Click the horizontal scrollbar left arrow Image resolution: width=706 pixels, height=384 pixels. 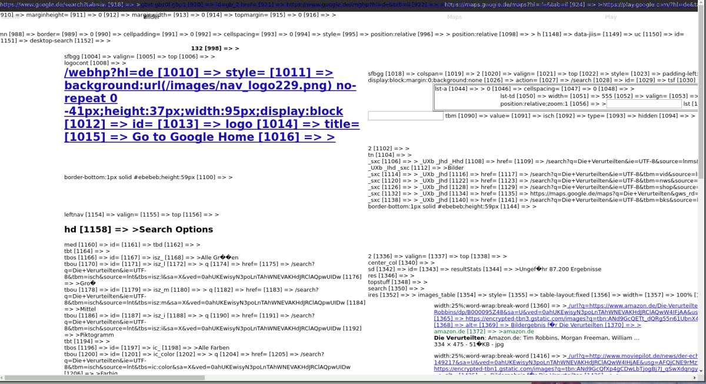coord(4,378)
